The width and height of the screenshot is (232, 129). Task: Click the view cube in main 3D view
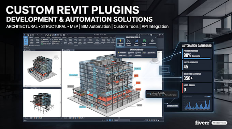[x=155, y=60]
